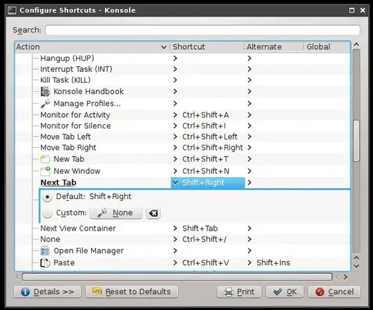The width and height of the screenshot is (373, 310).
Task: Click the Ctrl+Shift+I shortcut text
Action: (x=204, y=126)
